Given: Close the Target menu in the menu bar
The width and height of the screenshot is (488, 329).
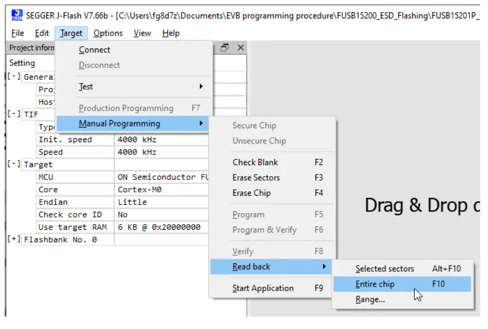Looking at the screenshot, I should [x=71, y=33].
